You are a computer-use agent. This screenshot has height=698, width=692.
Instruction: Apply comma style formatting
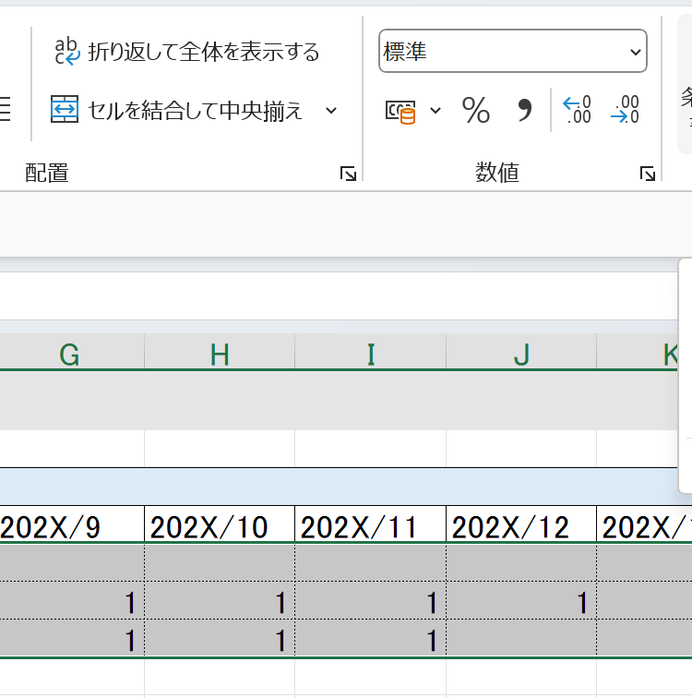pyautogui.click(x=524, y=112)
